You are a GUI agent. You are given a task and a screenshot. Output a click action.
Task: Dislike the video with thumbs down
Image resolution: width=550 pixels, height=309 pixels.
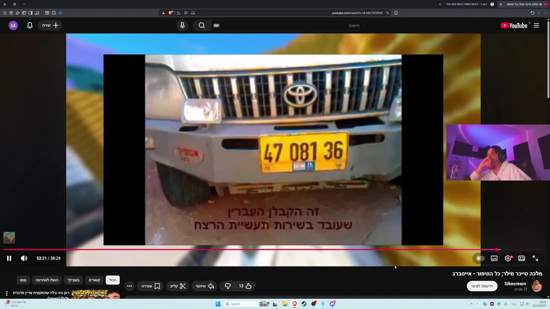[x=228, y=286]
